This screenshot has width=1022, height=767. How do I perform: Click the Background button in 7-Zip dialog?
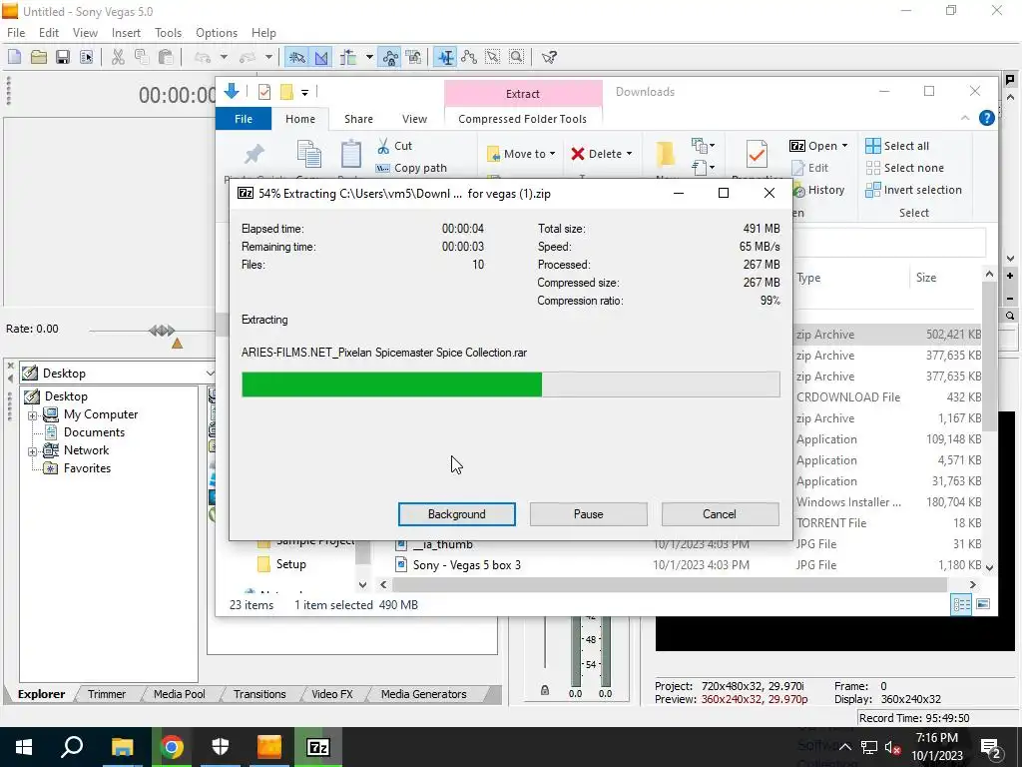coord(456,514)
